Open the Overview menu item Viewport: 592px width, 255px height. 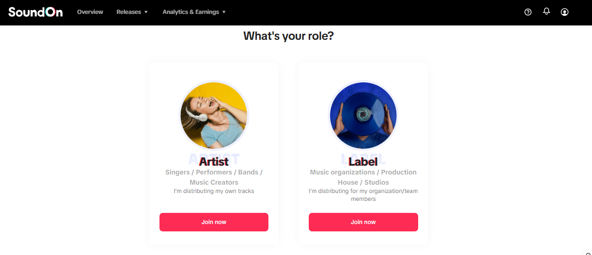point(90,12)
